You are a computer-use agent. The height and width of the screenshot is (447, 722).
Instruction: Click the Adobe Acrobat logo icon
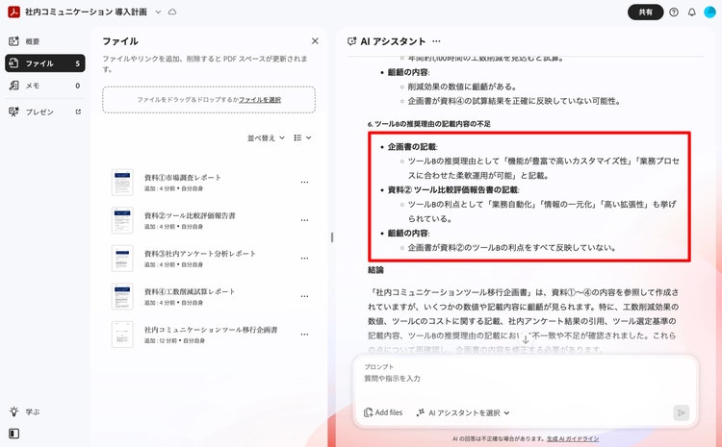coord(13,12)
